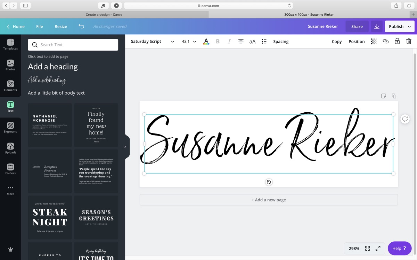
Task: Open the Position options
Action: pos(357,41)
